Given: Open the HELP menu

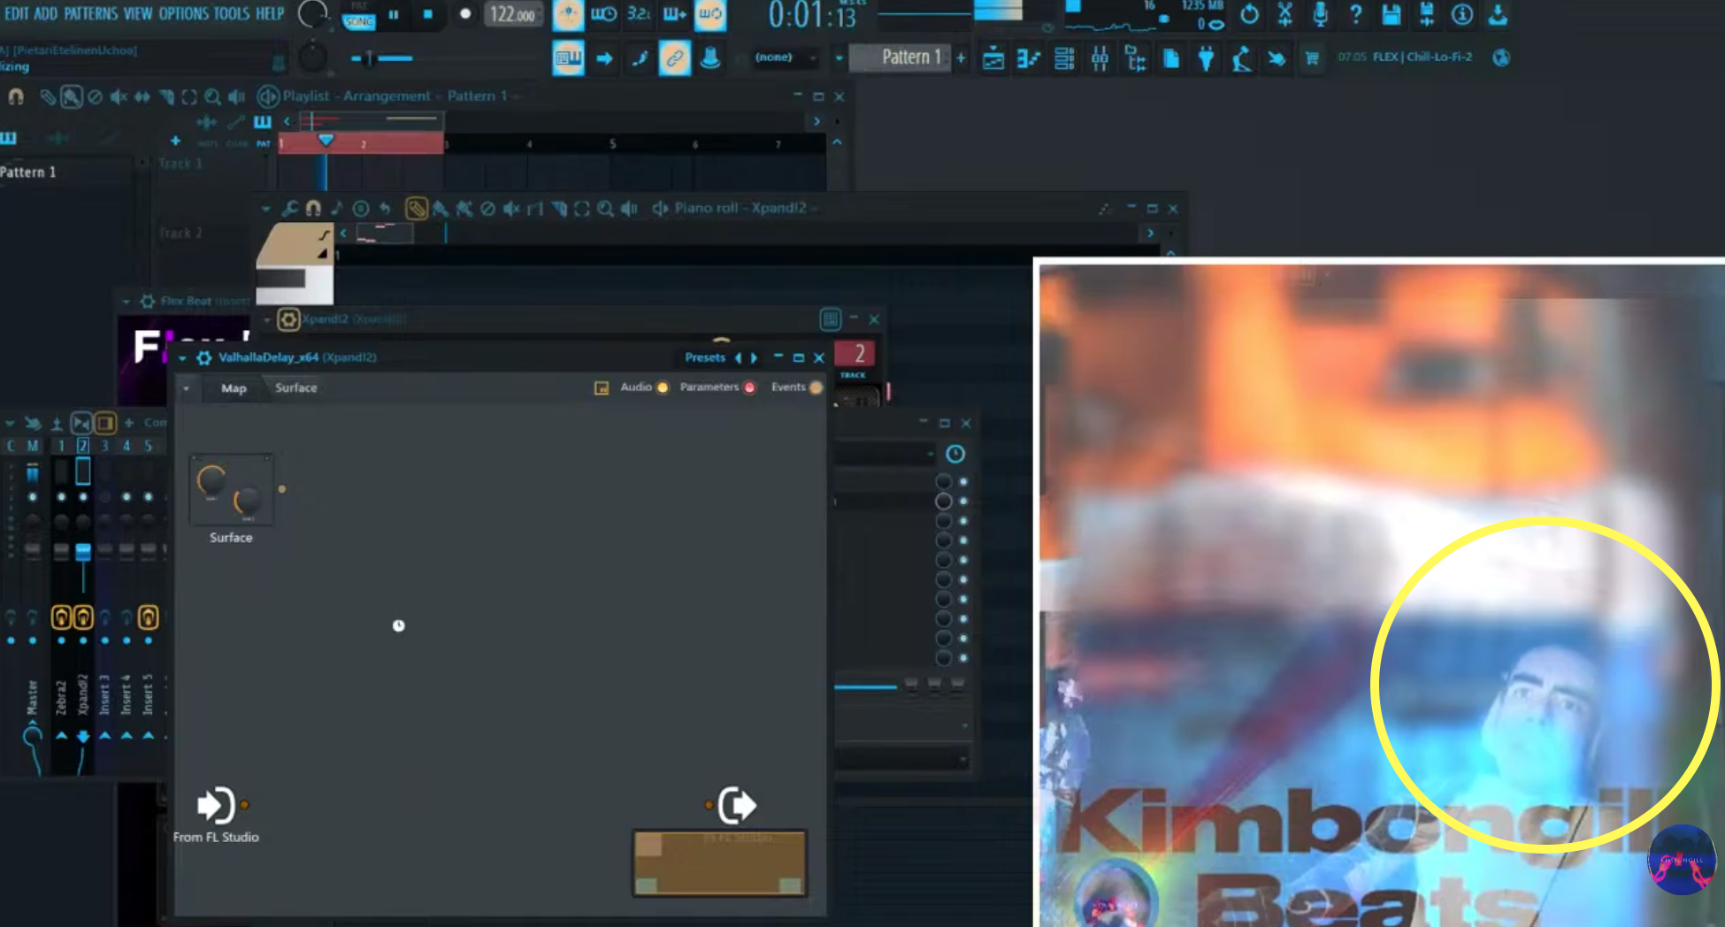Looking at the screenshot, I should point(270,13).
